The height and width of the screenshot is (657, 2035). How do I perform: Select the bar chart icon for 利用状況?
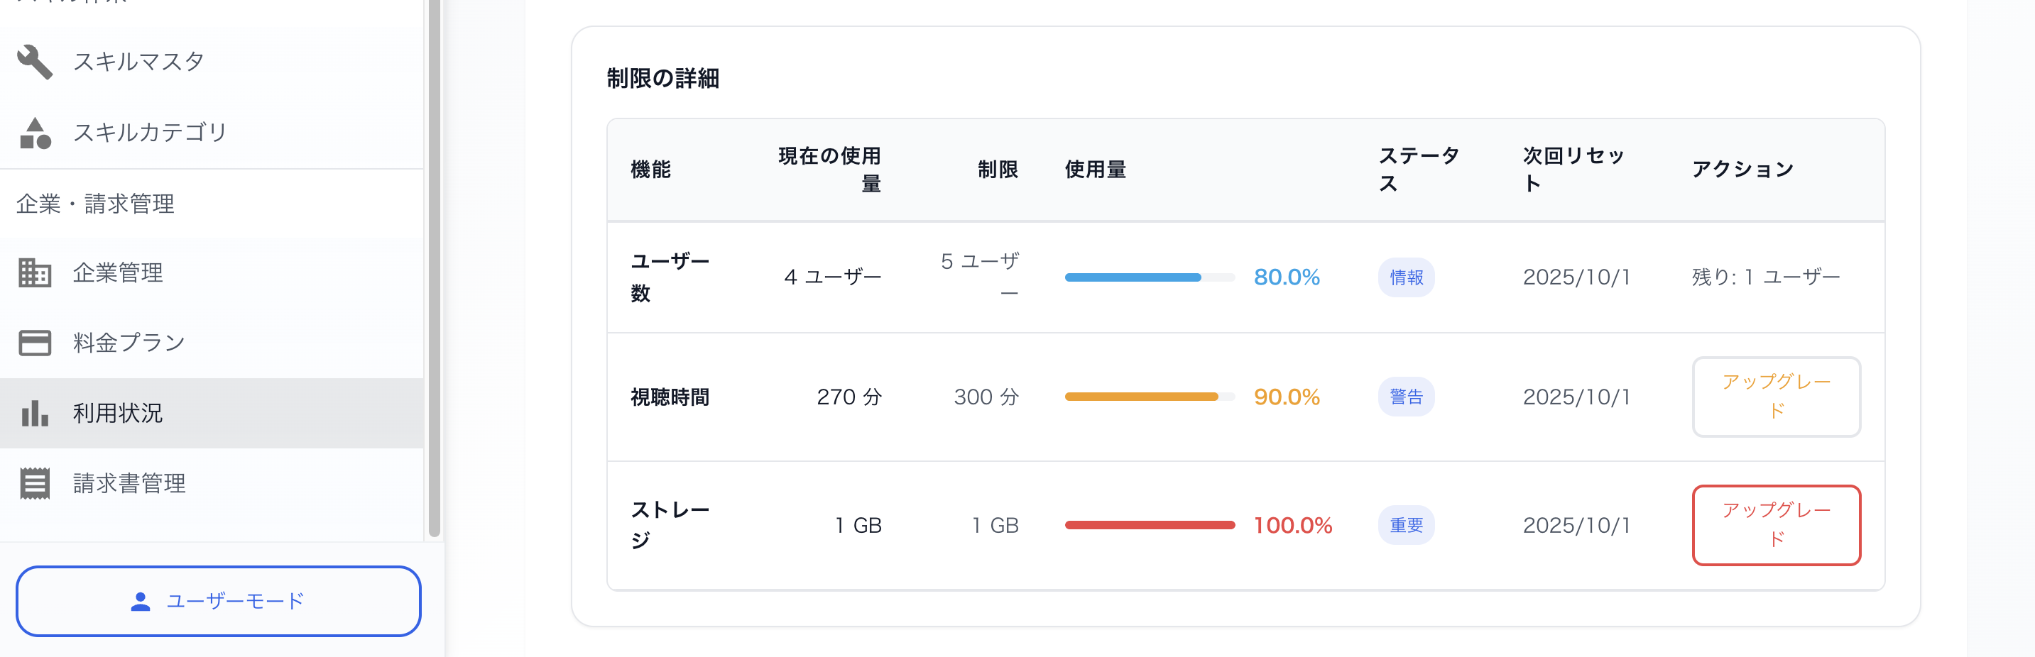[x=33, y=412]
